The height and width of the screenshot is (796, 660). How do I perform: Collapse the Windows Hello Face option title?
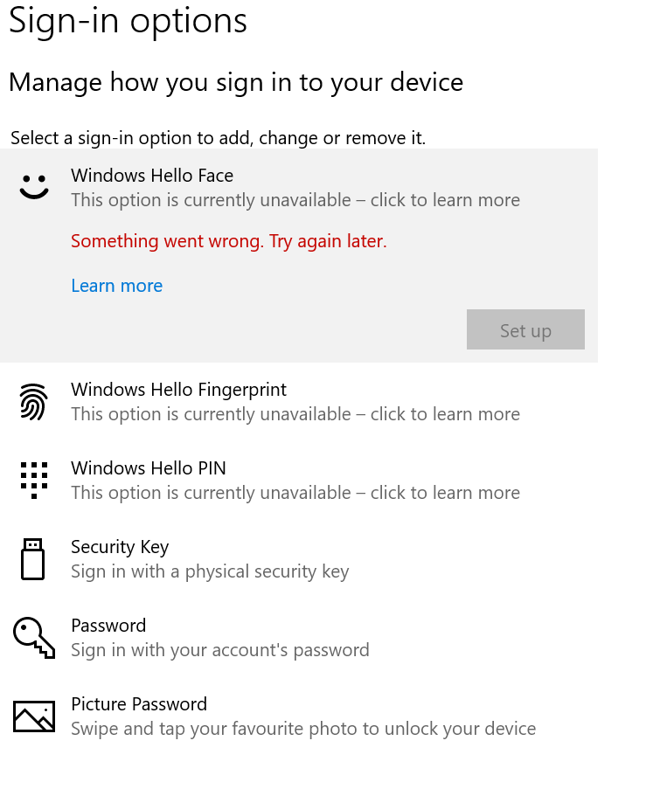(152, 176)
